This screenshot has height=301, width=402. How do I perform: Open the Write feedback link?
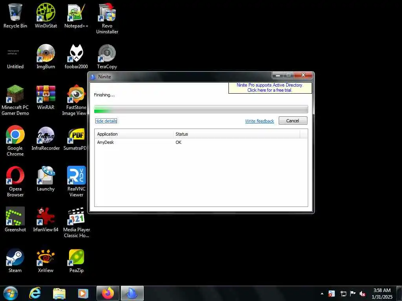(x=259, y=121)
